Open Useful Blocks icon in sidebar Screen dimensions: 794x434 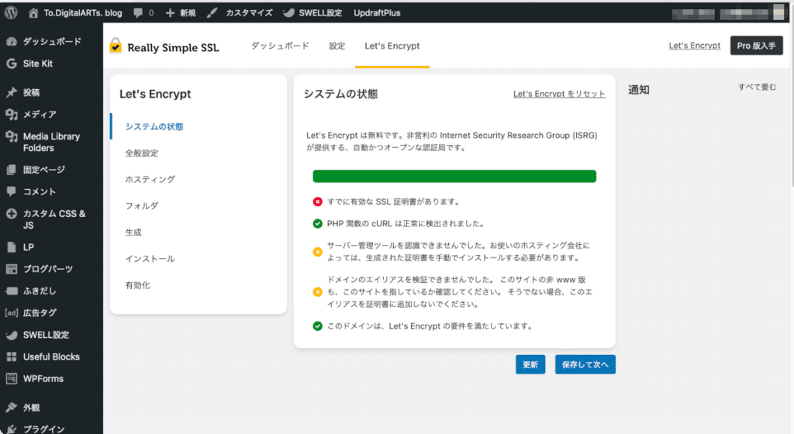point(11,356)
